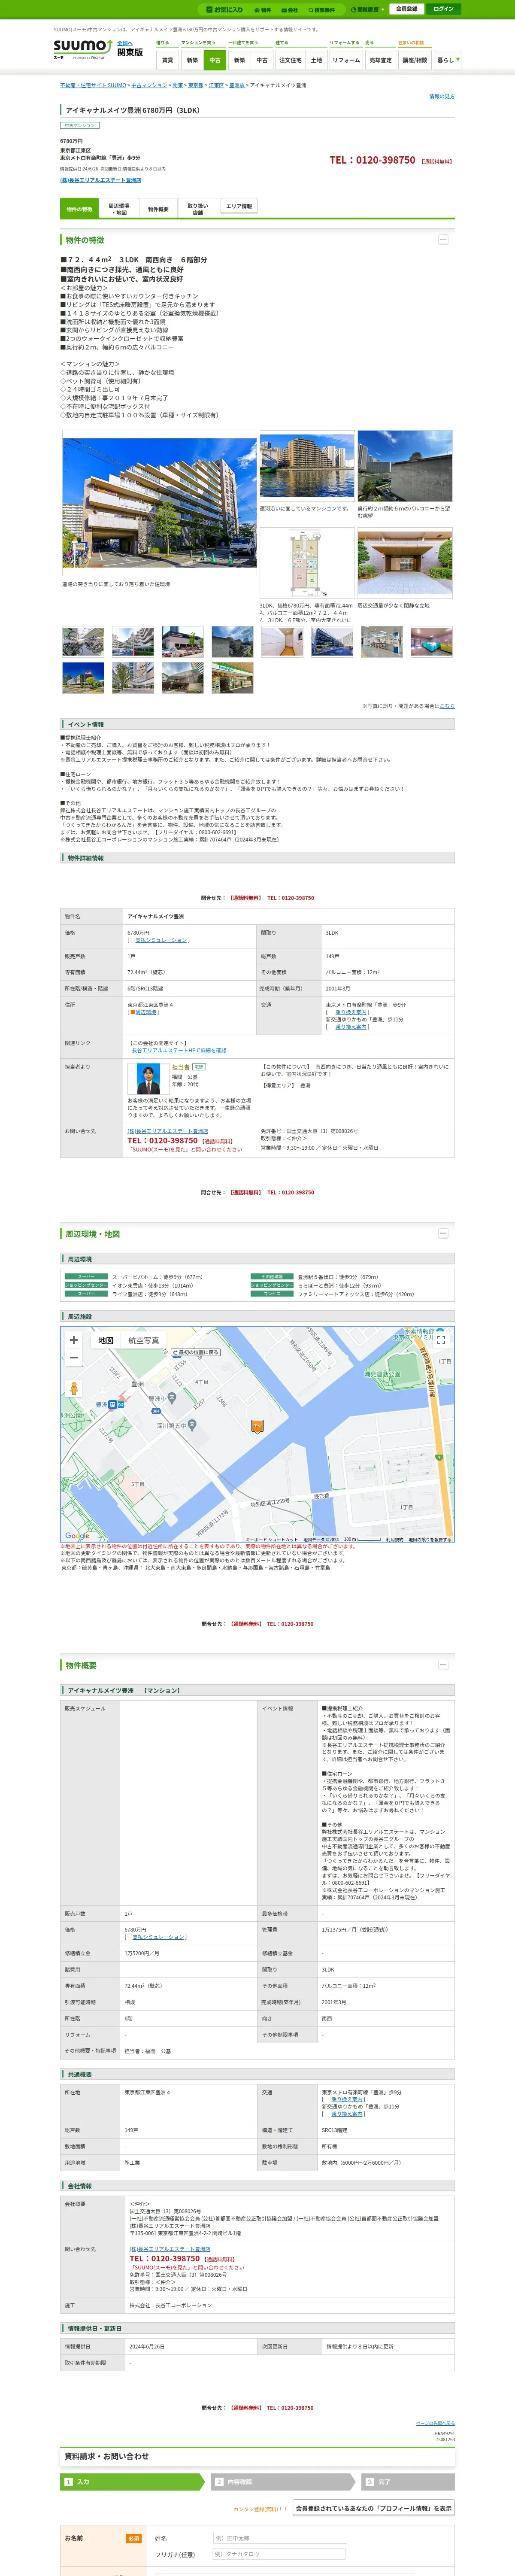Zoom in on the map

point(73,1340)
